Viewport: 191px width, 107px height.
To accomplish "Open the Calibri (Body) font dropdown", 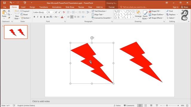I will [46, 12].
